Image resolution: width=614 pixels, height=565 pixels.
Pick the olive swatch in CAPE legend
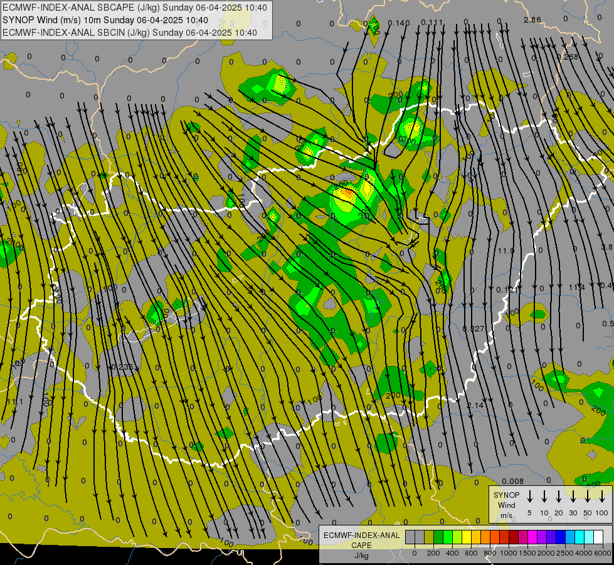[429, 537]
